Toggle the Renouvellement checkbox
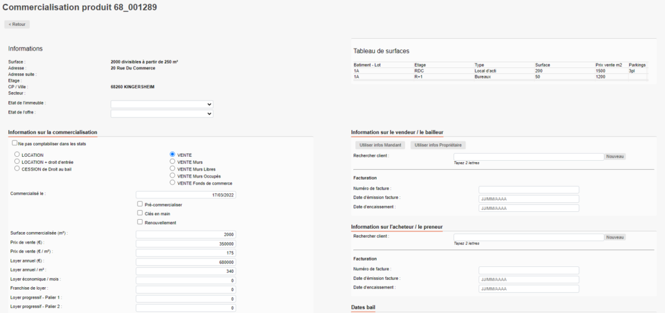Image resolution: width=665 pixels, height=313 pixels. [x=140, y=222]
